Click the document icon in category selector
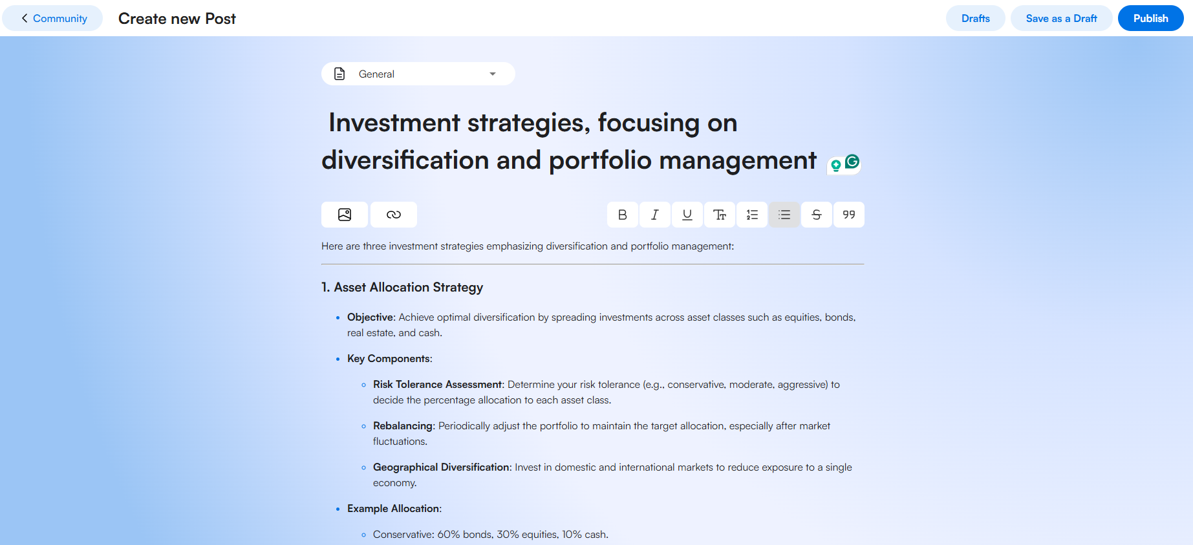The image size is (1193, 545). click(339, 74)
